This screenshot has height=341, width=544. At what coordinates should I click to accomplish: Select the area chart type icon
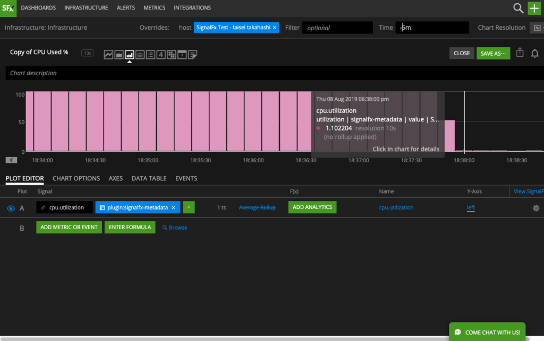pos(119,54)
